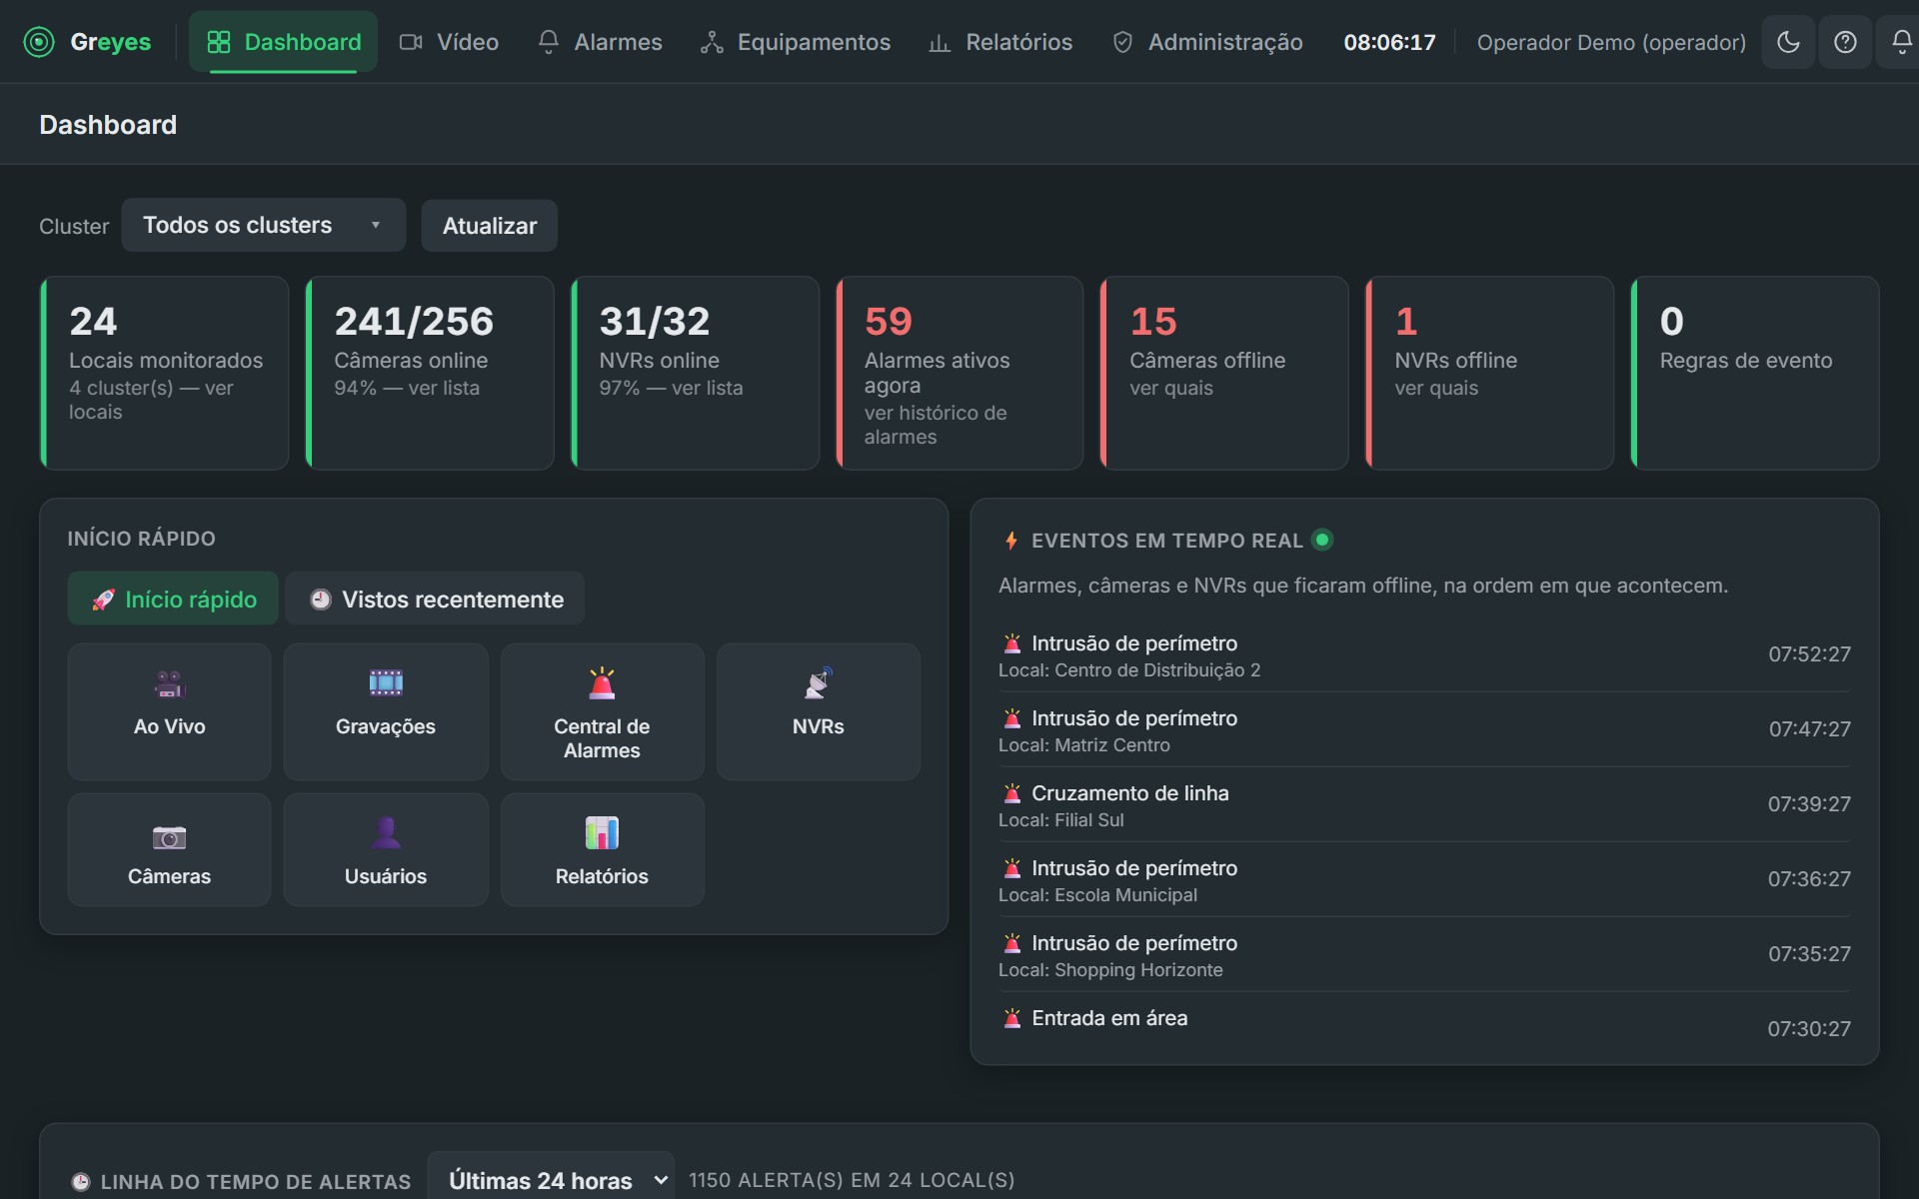Click Local: Centro de Distribuição 2 text
Image resolution: width=1919 pixels, height=1199 pixels.
(x=1129, y=669)
